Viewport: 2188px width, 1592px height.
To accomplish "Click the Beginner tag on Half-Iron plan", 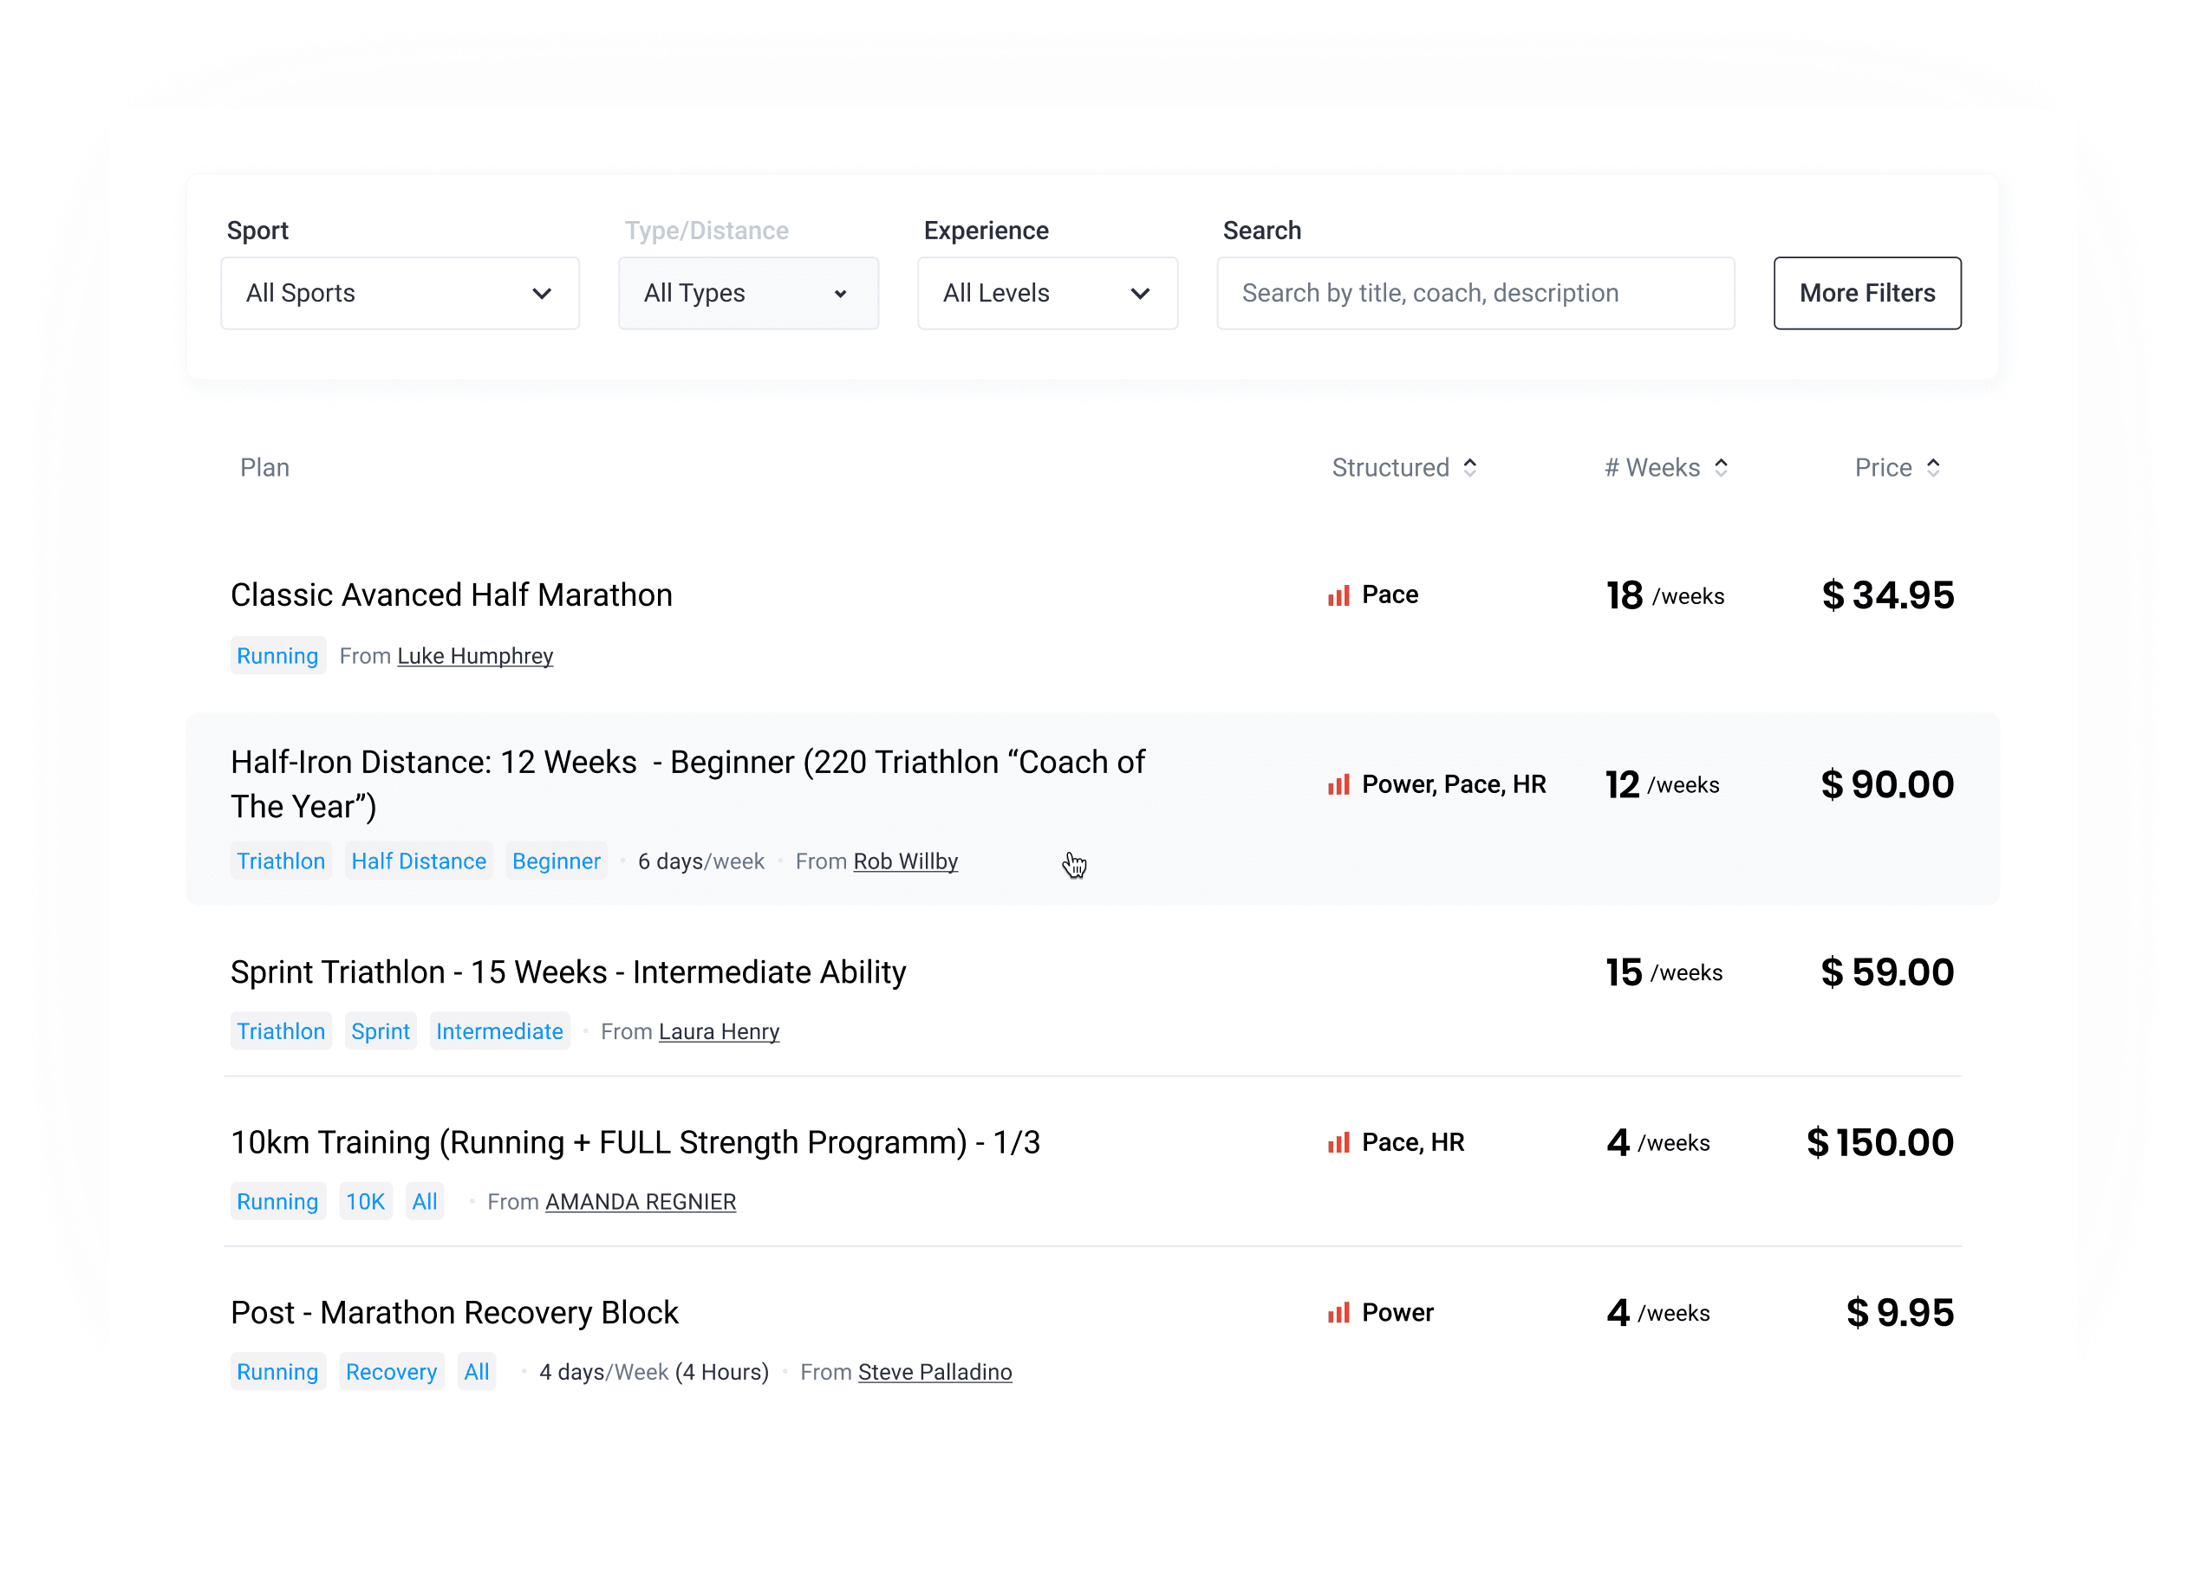I will (x=556, y=862).
